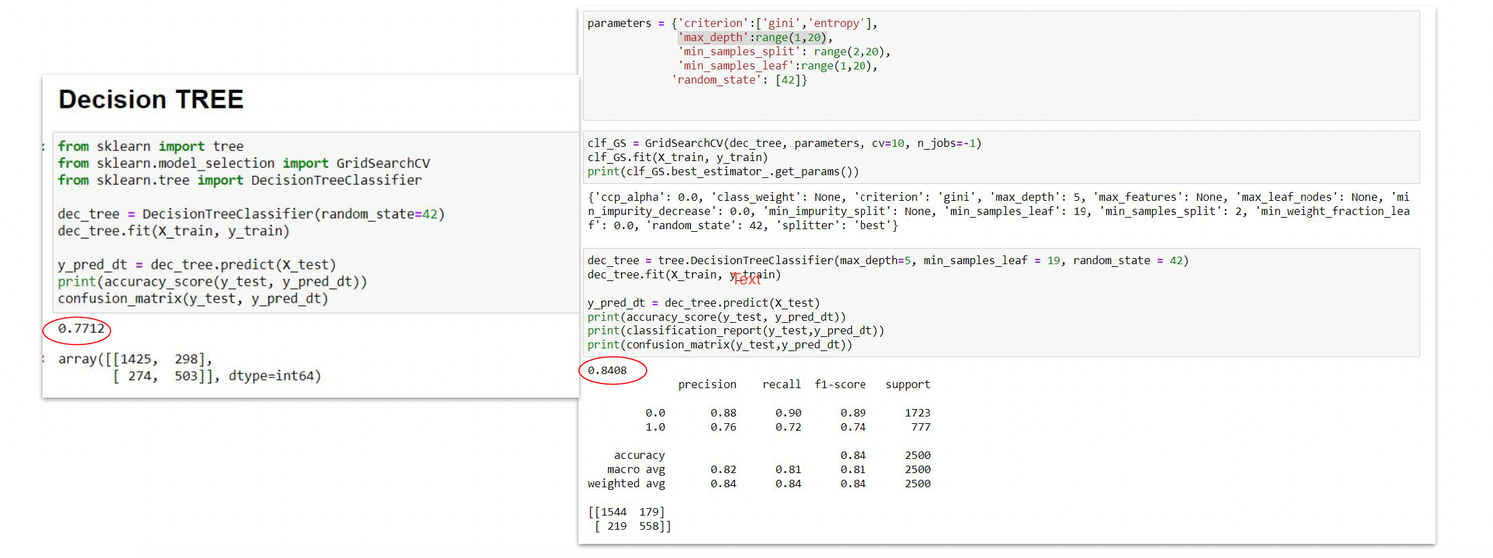This screenshot has width=1493, height=558.
Task: Click the support value 777
Action: click(921, 427)
